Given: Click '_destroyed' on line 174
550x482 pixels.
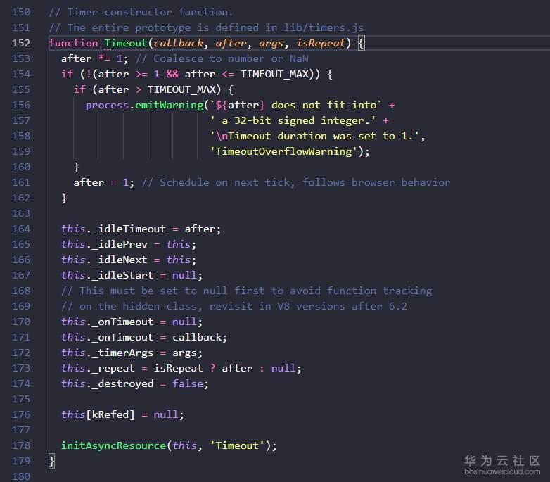Looking at the screenshot, I should pyautogui.click(x=122, y=383).
